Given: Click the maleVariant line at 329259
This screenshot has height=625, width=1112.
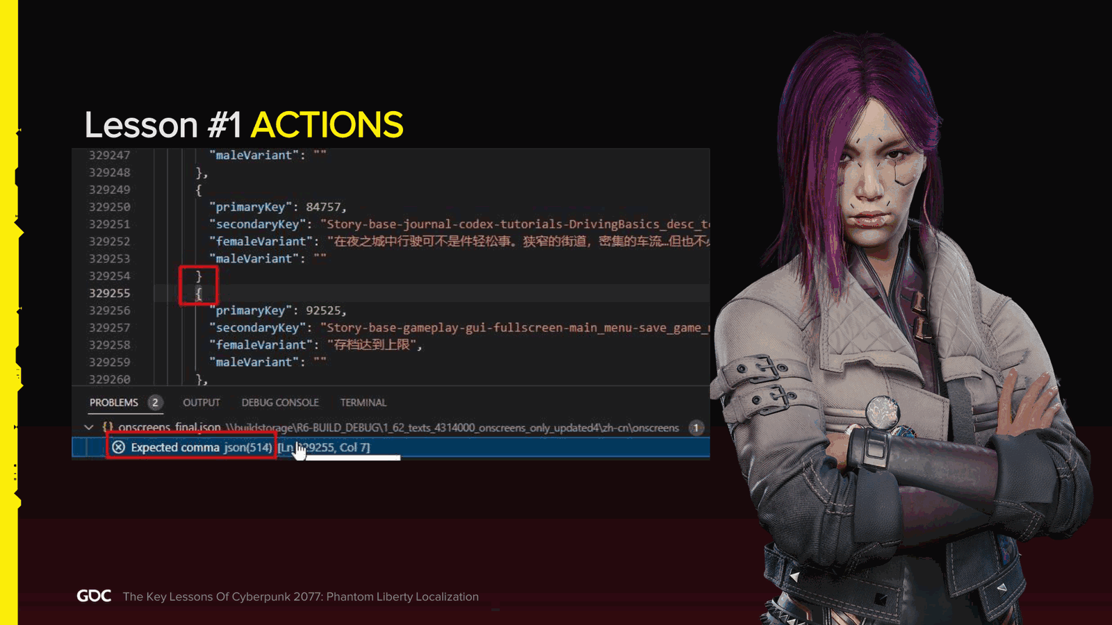Looking at the screenshot, I should coord(268,362).
